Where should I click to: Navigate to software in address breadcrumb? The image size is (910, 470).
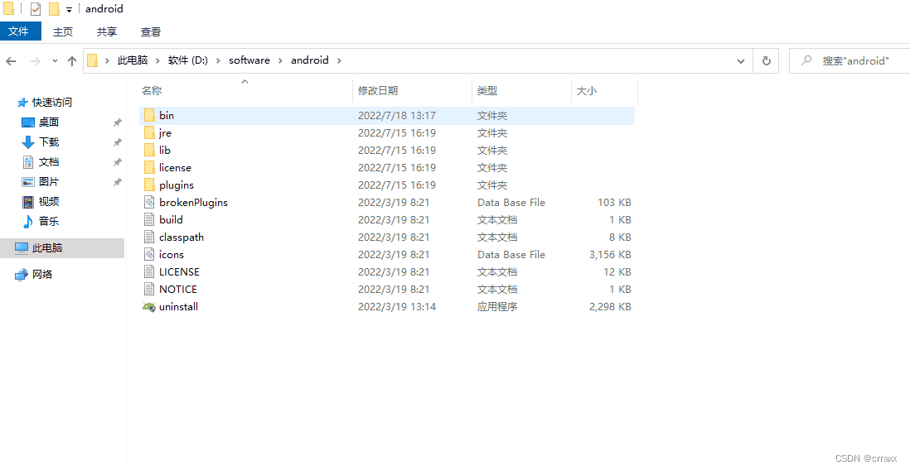point(249,60)
